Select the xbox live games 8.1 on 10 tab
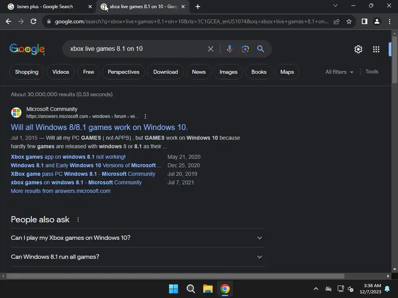This screenshot has height=298, width=398. [x=143, y=7]
